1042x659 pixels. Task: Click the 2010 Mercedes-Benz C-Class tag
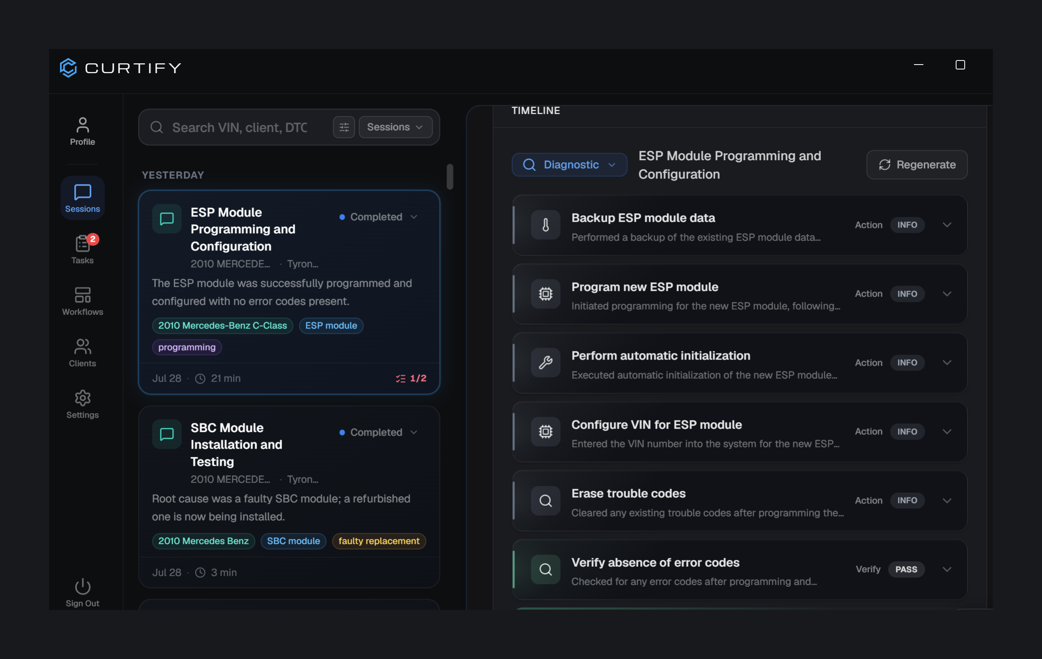coord(222,326)
